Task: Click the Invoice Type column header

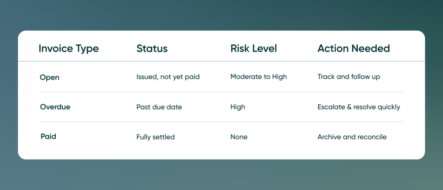Action: pos(69,48)
